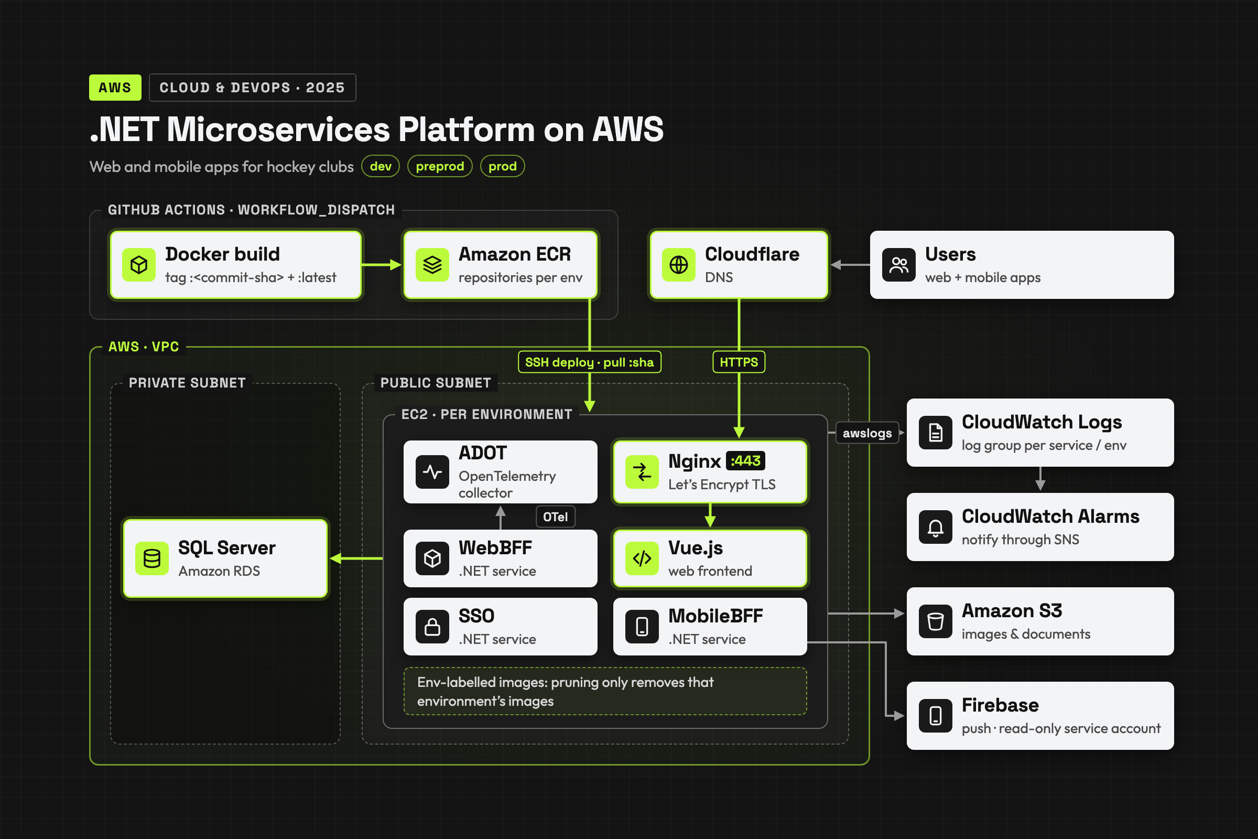Click the awslogs label
Image resolution: width=1258 pixels, height=839 pixels.
click(x=867, y=433)
